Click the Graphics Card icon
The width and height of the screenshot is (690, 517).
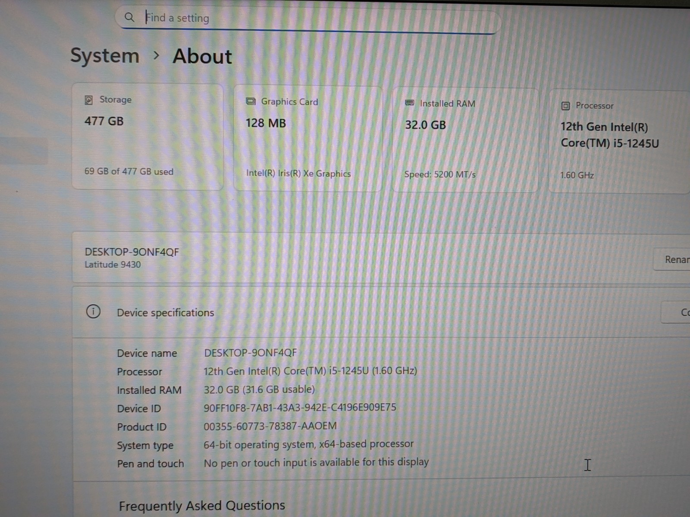click(251, 101)
